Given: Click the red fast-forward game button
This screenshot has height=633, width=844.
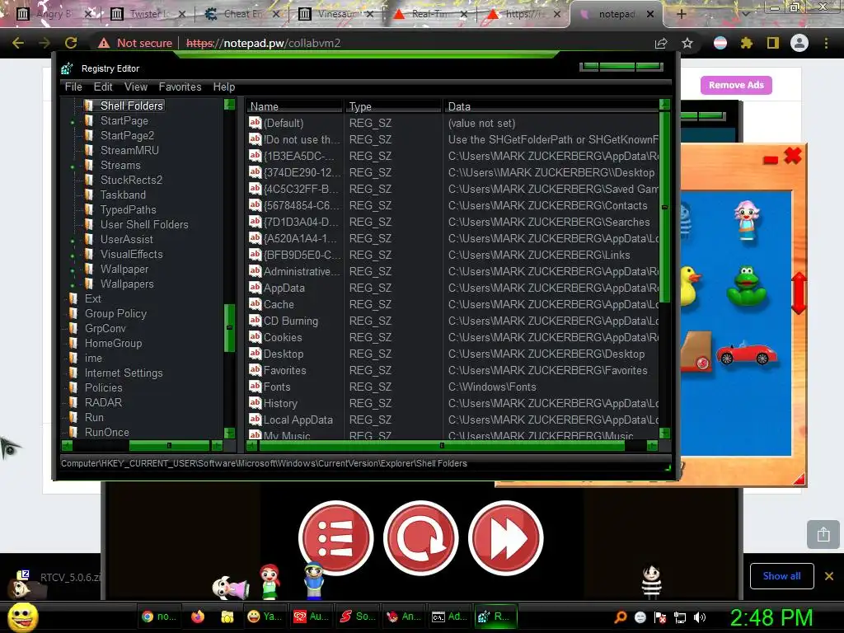Looking at the screenshot, I should coord(506,537).
